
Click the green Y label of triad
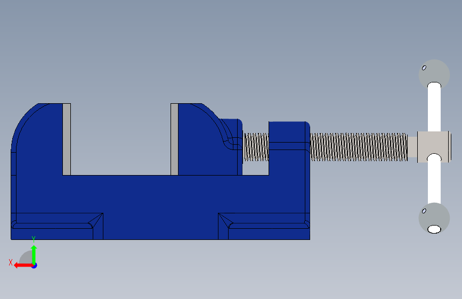tap(34, 239)
